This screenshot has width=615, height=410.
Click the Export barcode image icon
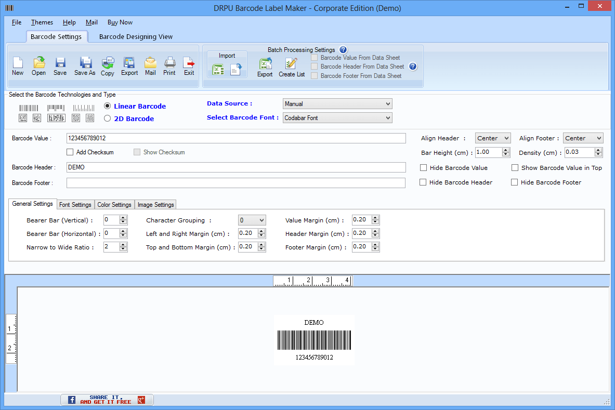(129, 66)
